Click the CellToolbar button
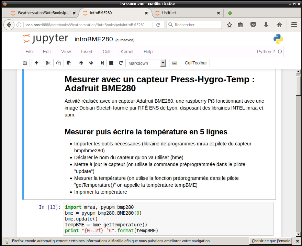The width and height of the screenshot is (302, 246). 195,63
